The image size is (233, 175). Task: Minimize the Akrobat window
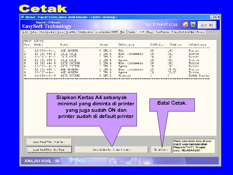[x=212, y=17]
